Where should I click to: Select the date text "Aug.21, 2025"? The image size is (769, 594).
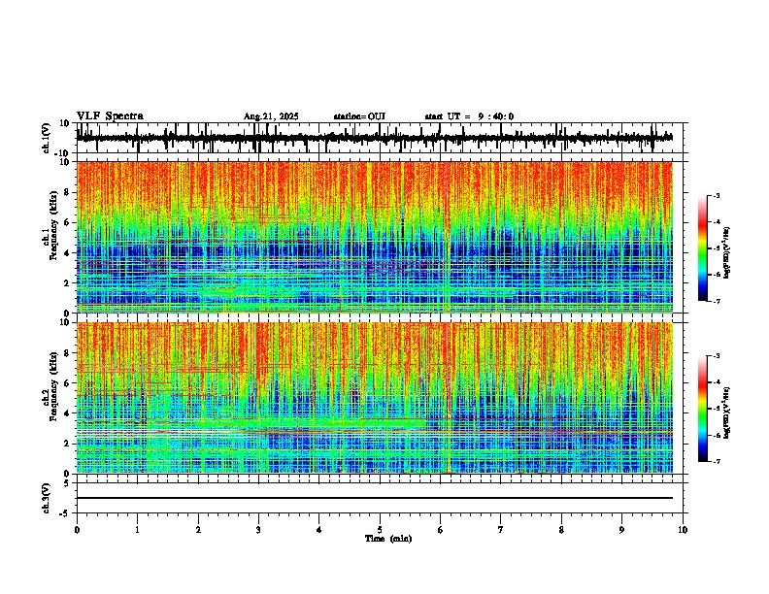point(271,116)
